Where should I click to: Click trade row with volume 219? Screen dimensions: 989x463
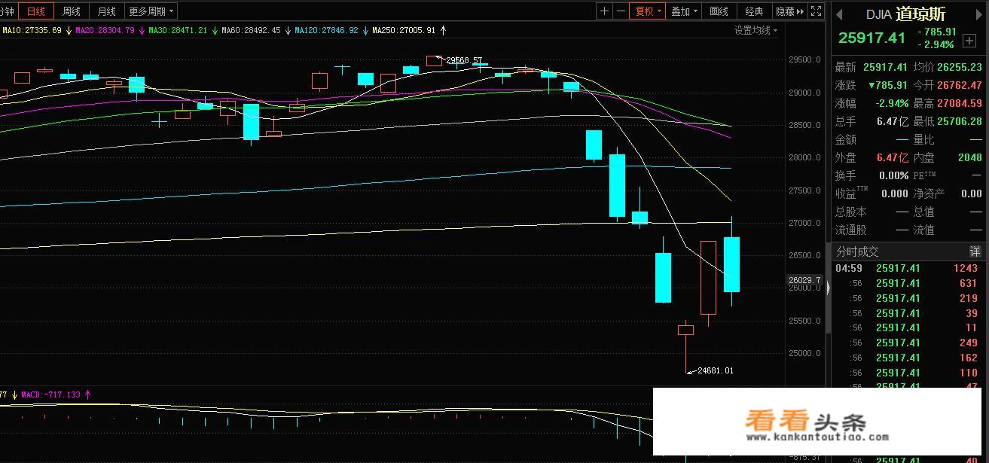908,298
